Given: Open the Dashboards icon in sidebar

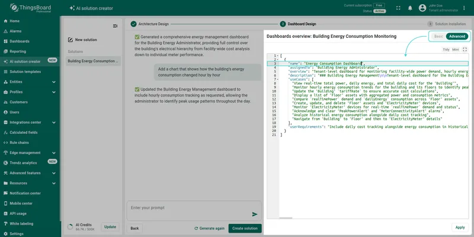Looking at the screenshot, I should [5, 41].
